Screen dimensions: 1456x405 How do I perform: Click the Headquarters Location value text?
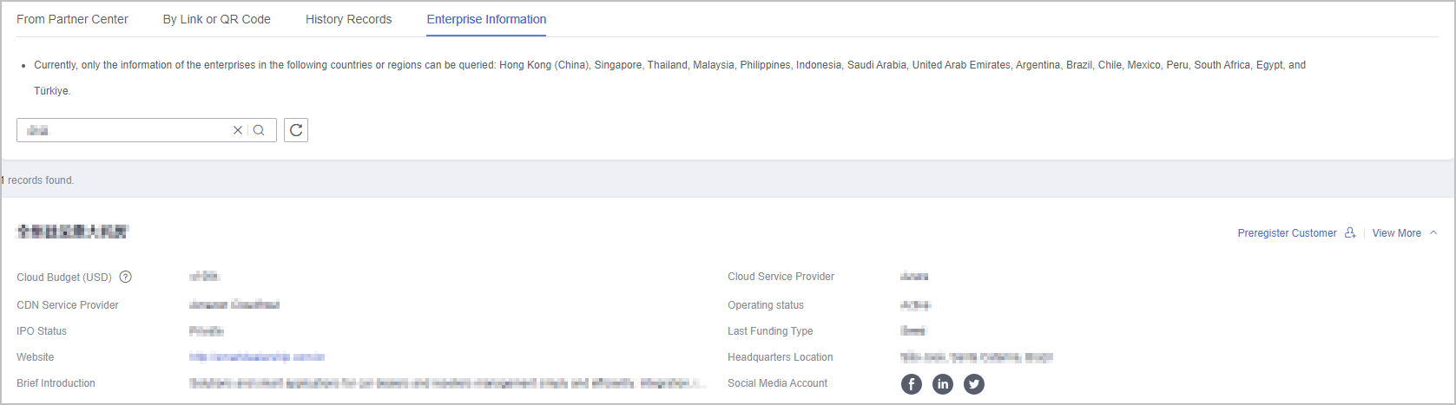tap(976, 357)
